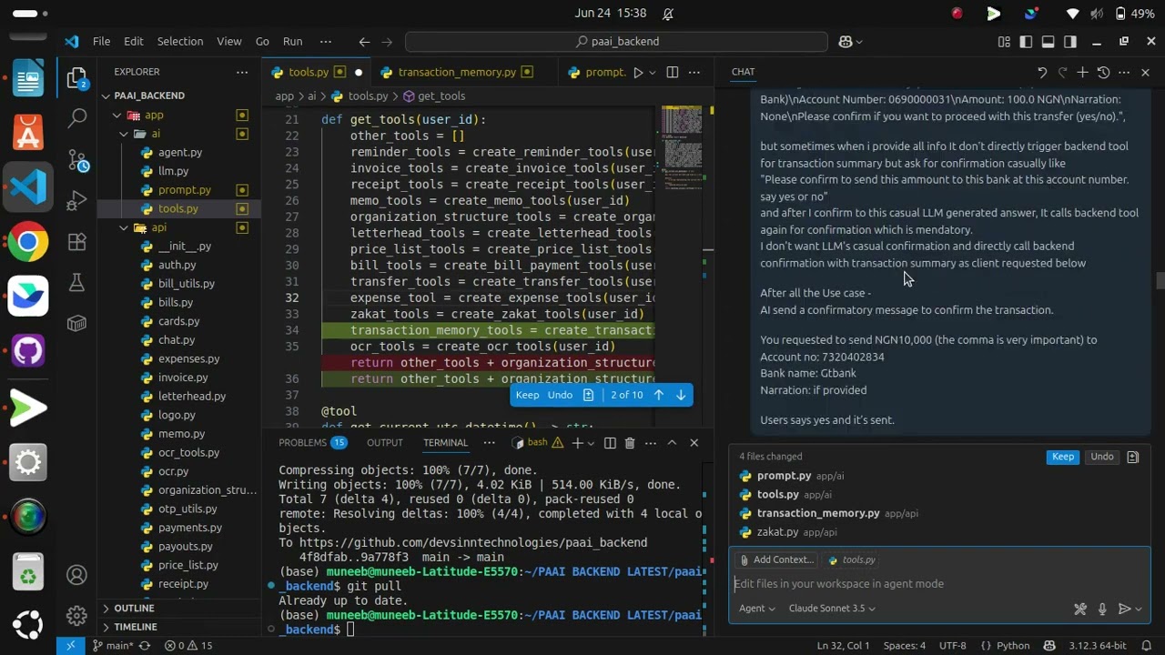The image size is (1165, 655).
Task: Click Undo in the editor change bar
Action: coord(560,395)
